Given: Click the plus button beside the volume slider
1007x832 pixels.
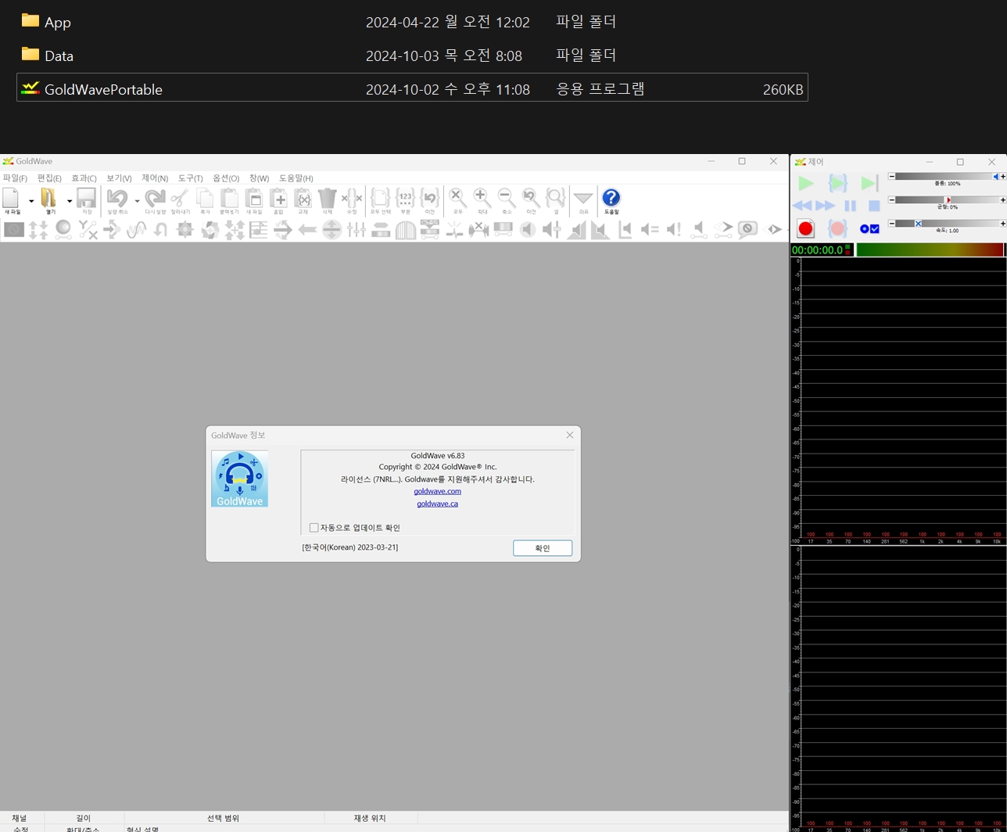Looking at the screenshot, I should coord(1003,177).
